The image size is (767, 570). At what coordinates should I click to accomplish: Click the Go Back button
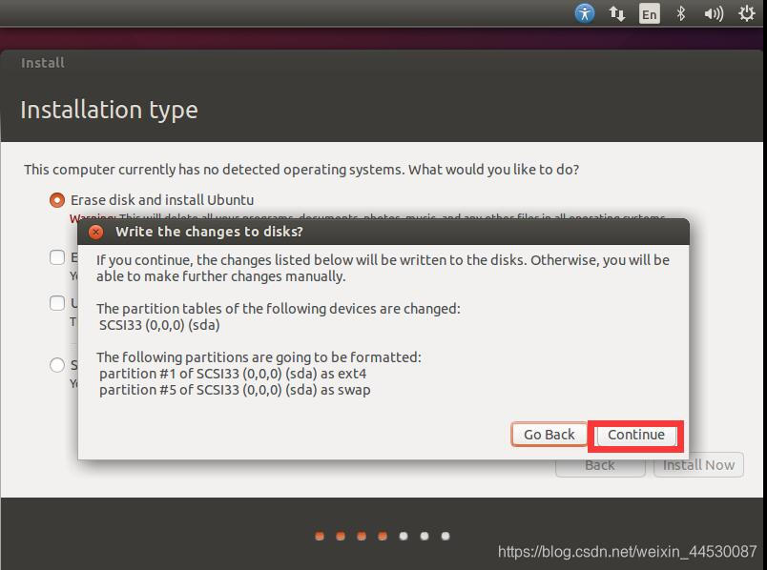tap(549, 435)
